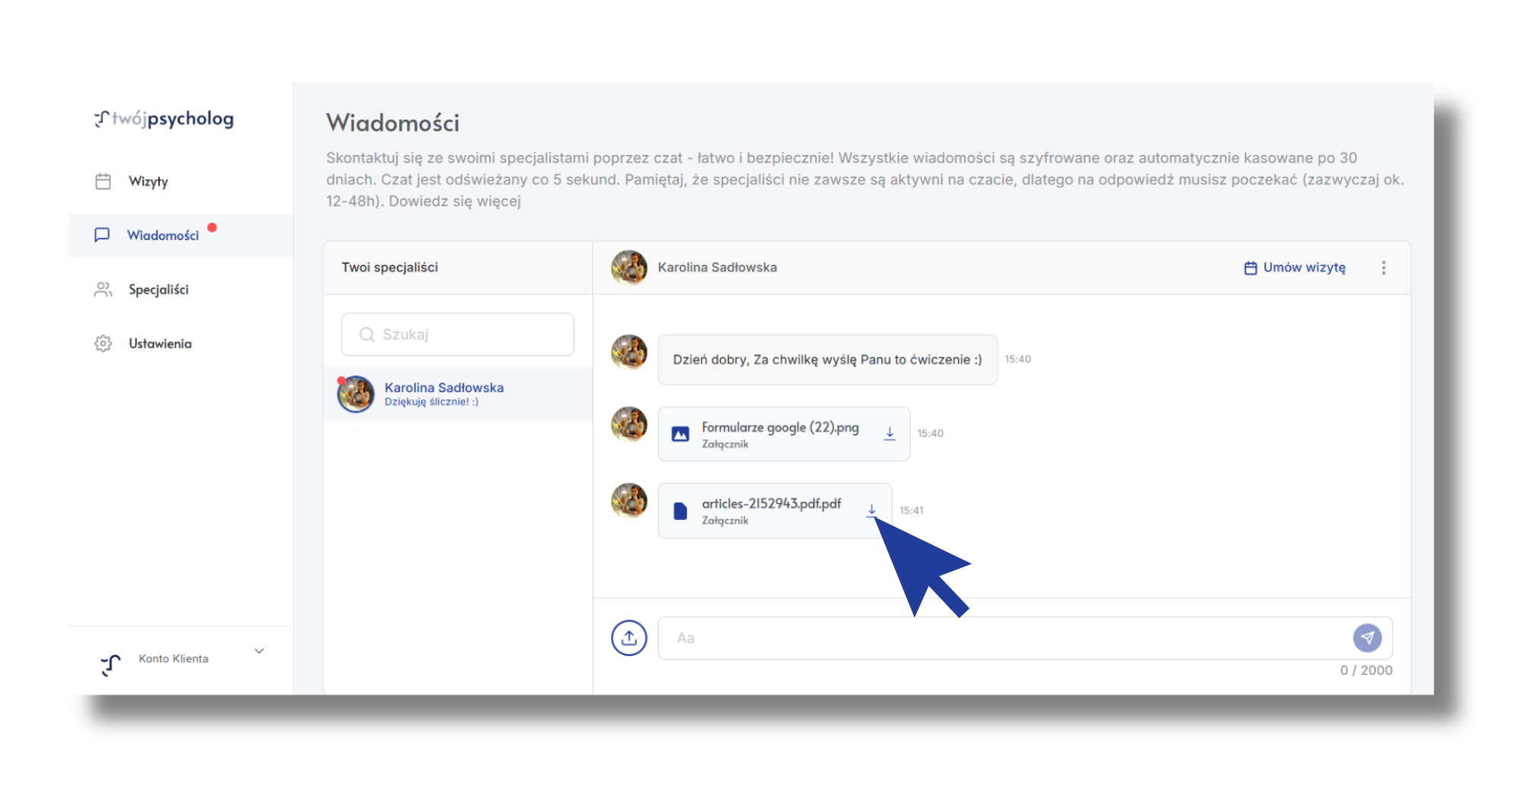Screen dimensions: 1521x786
Task: Select Karolina Sadłowska conversation in list
Action: click(x=458, y=394)
